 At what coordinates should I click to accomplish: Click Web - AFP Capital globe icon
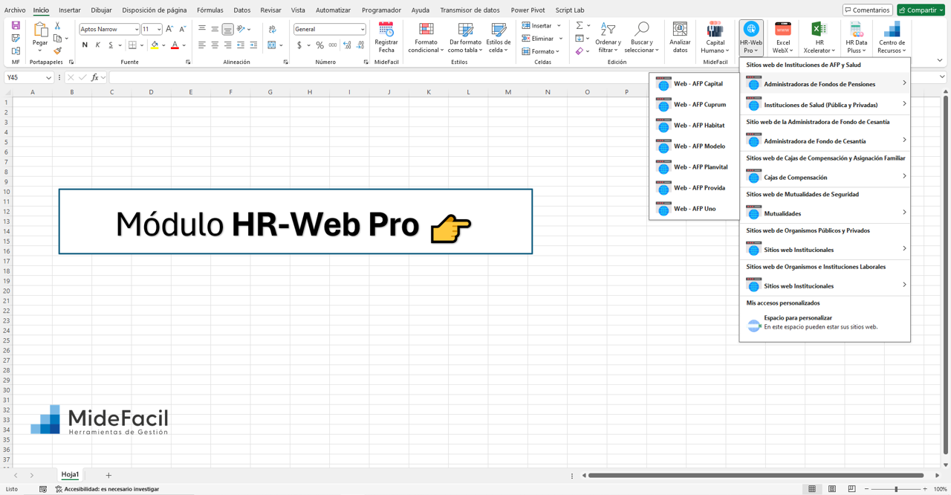663,84
